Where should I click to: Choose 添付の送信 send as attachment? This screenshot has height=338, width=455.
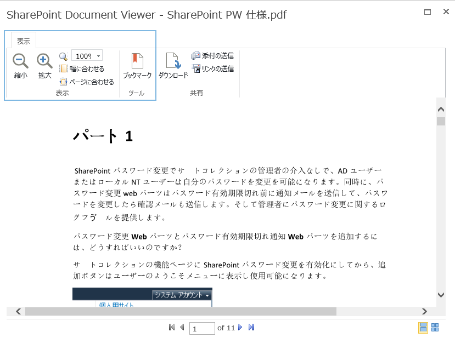coord(213,55)
